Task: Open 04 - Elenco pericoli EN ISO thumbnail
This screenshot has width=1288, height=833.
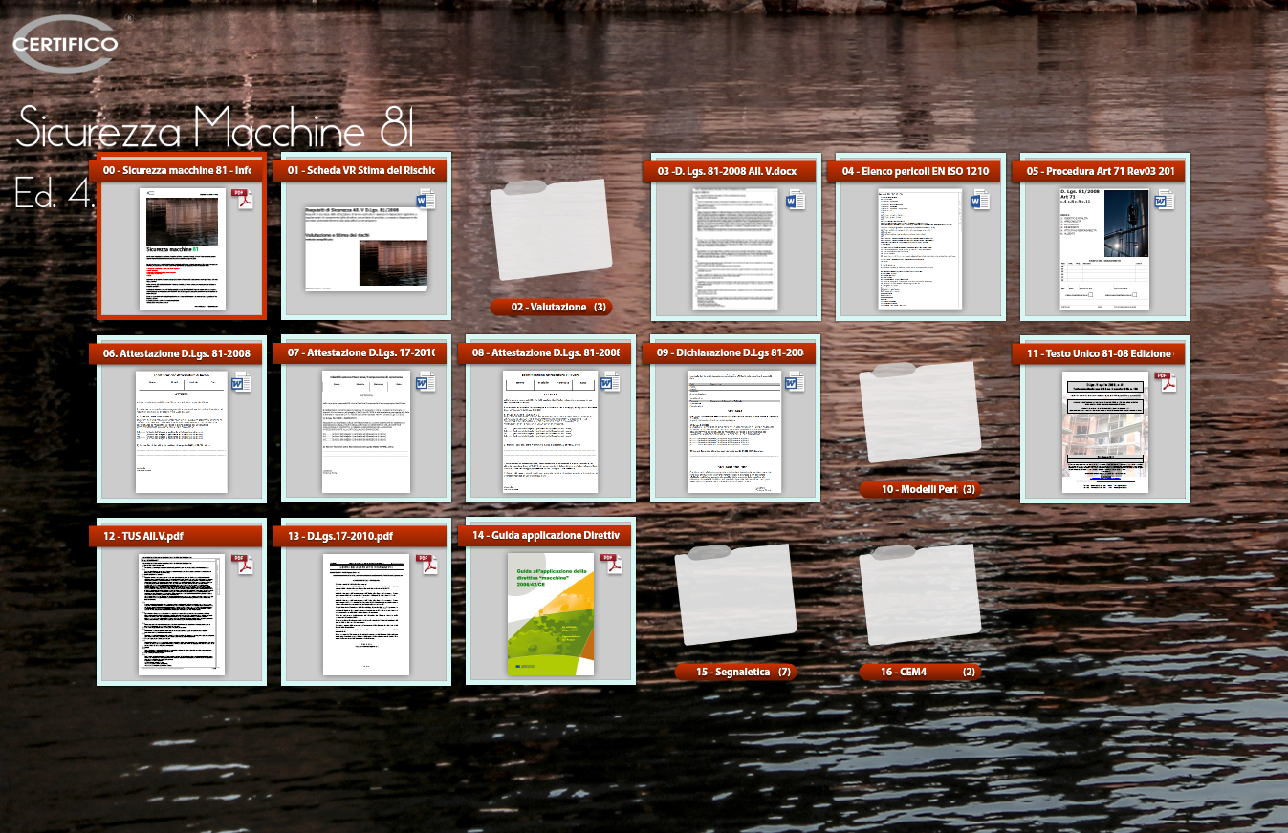Action: [920, 248]
